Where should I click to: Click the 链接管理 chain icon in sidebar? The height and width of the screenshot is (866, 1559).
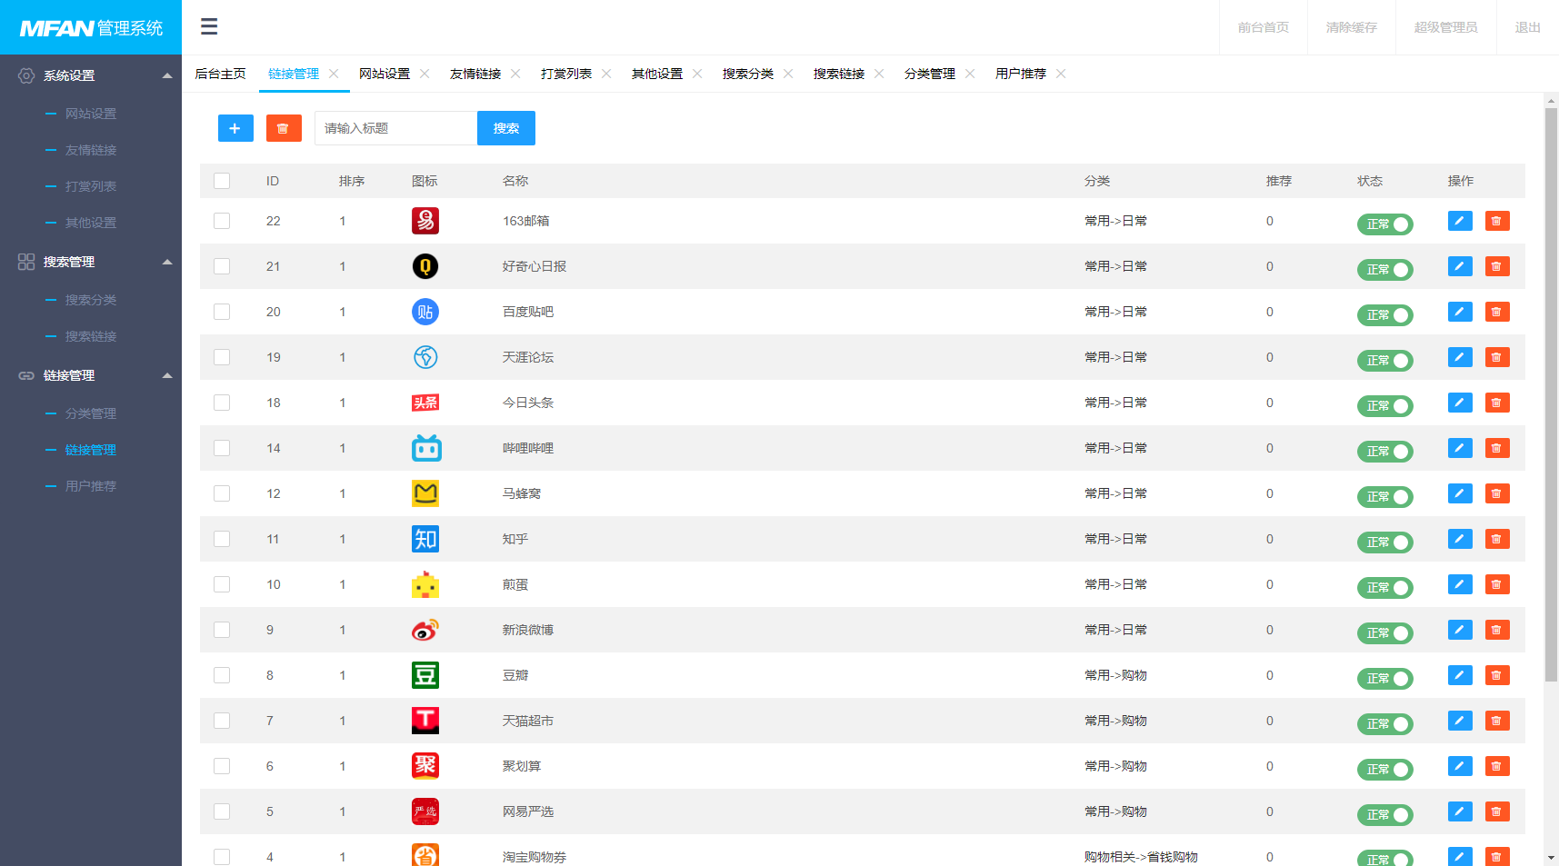tap(25, 375)
